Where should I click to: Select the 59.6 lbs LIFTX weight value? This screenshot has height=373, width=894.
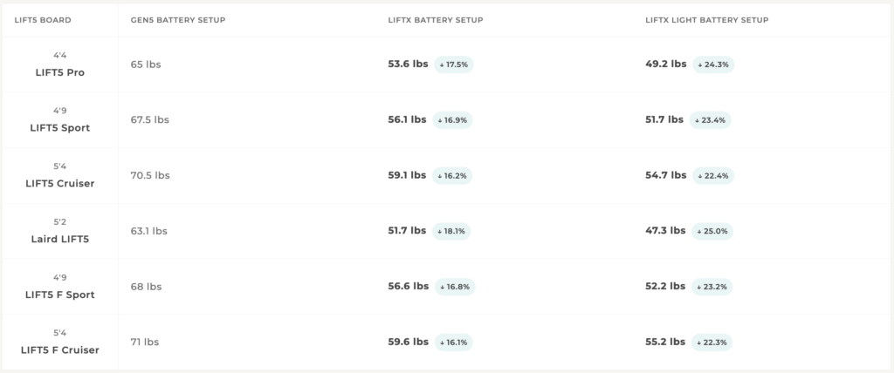409,342
